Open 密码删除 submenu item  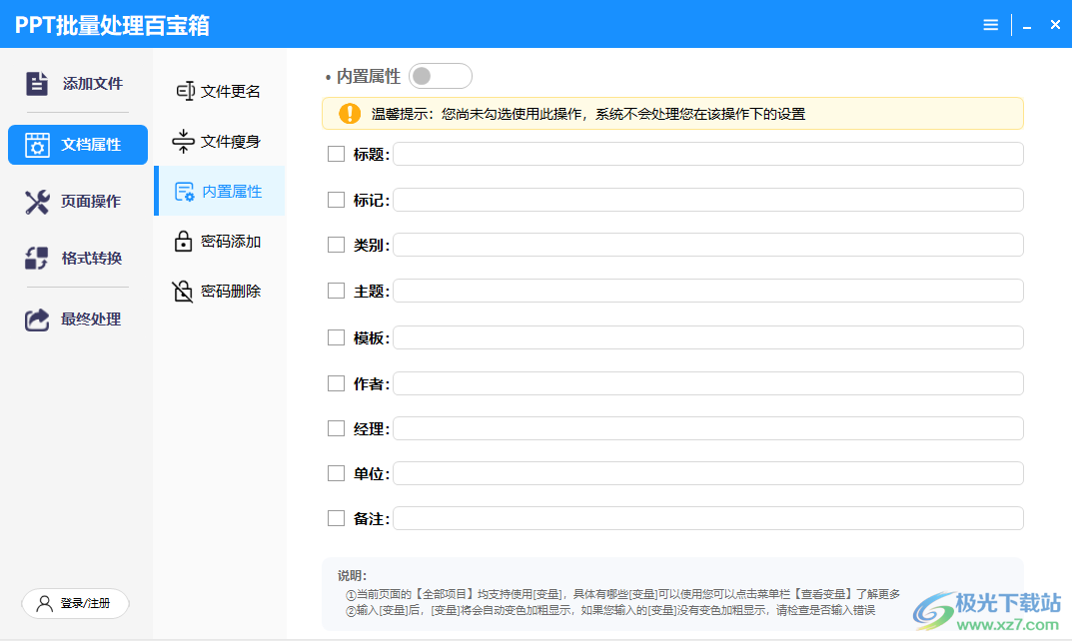coord(220,292)
